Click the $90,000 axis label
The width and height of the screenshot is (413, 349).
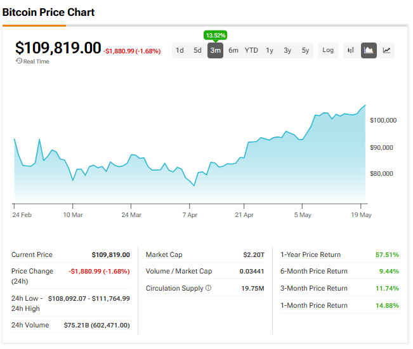381,147
